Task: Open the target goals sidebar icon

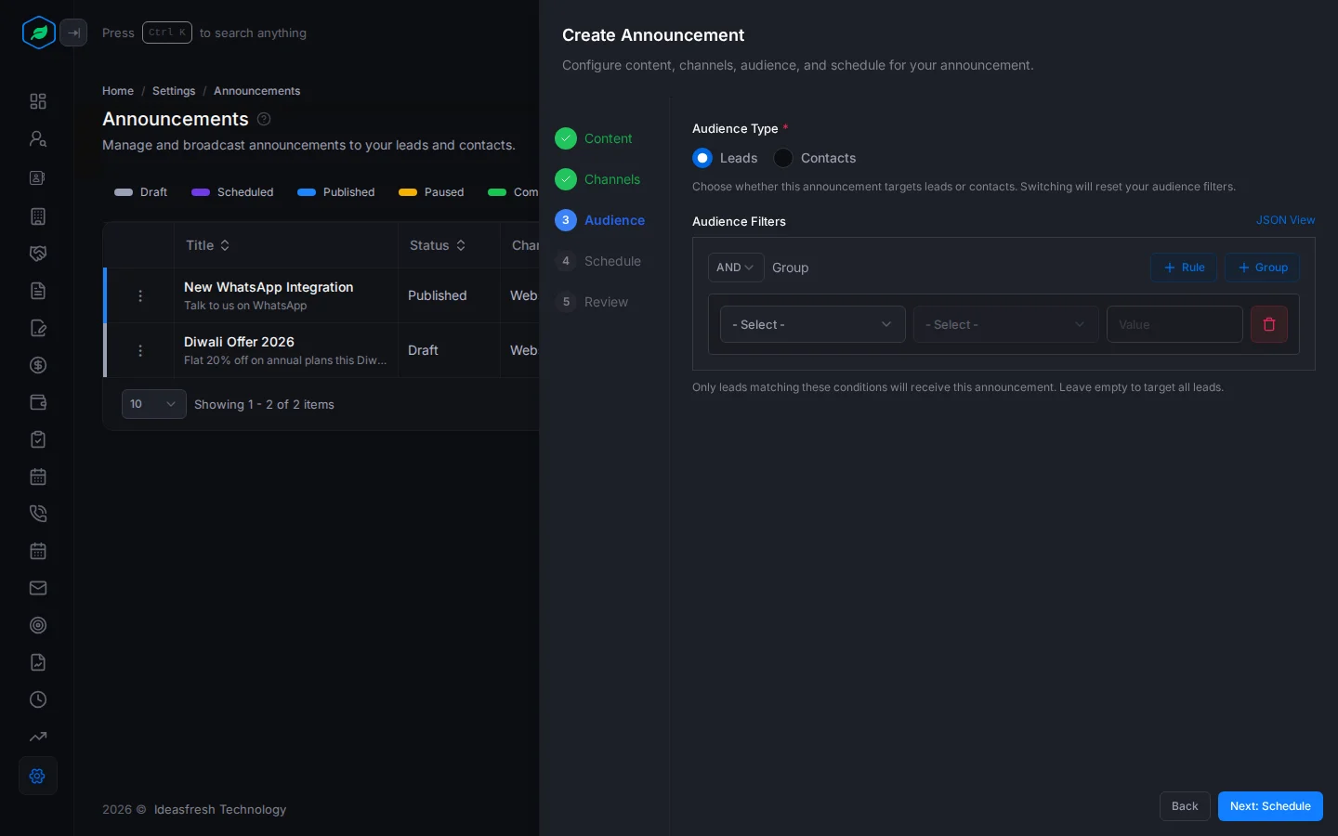Action: pyautogui.click(x=38, y=625)
